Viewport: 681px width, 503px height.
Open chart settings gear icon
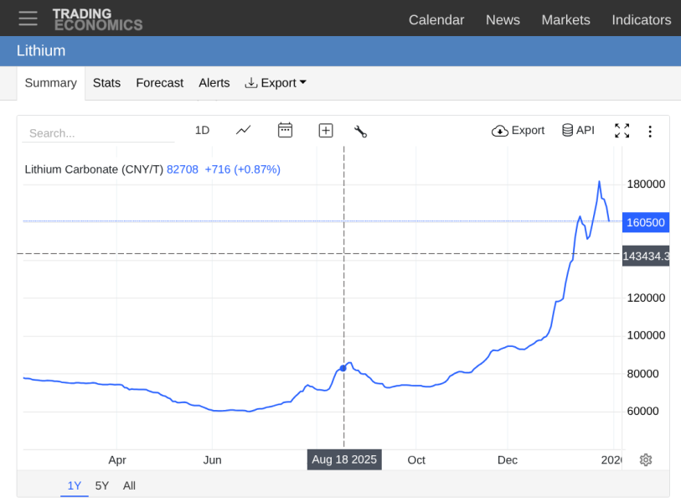pyautogui.click(x=646, y=459)
